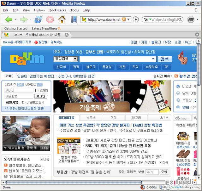Open the History menu
The width and height of the screenshot is (202, 191).
click(39, 10)
